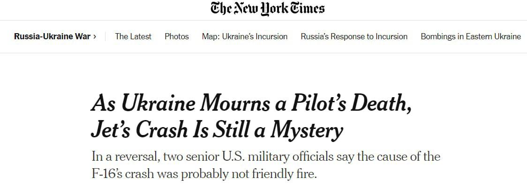
Task: Click the summary line starting "F-16's crash"
Action: coord(204,174)
